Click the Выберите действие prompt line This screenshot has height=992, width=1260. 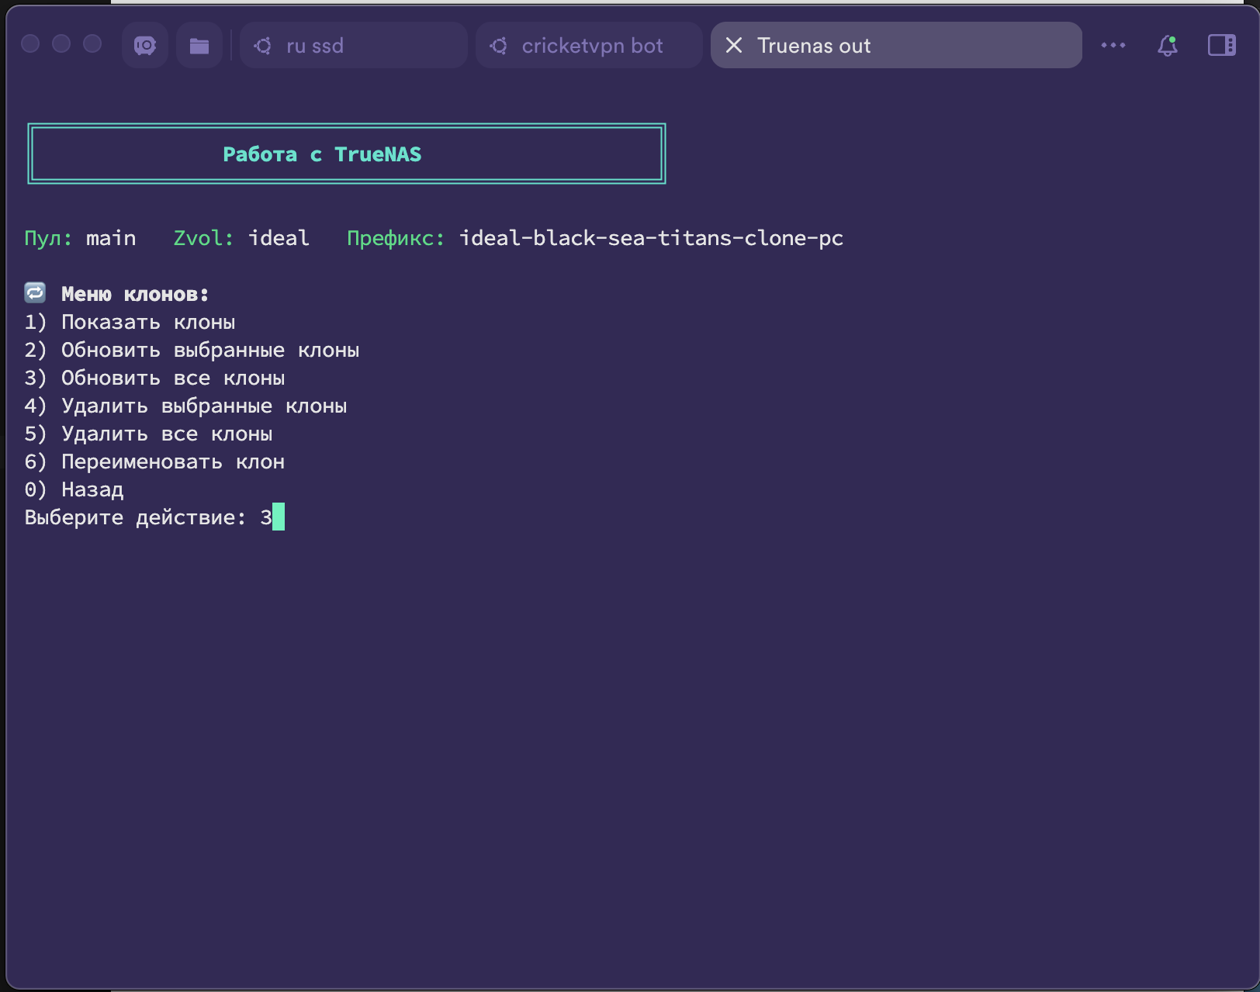pyautogui.click(x=136, y=517)
